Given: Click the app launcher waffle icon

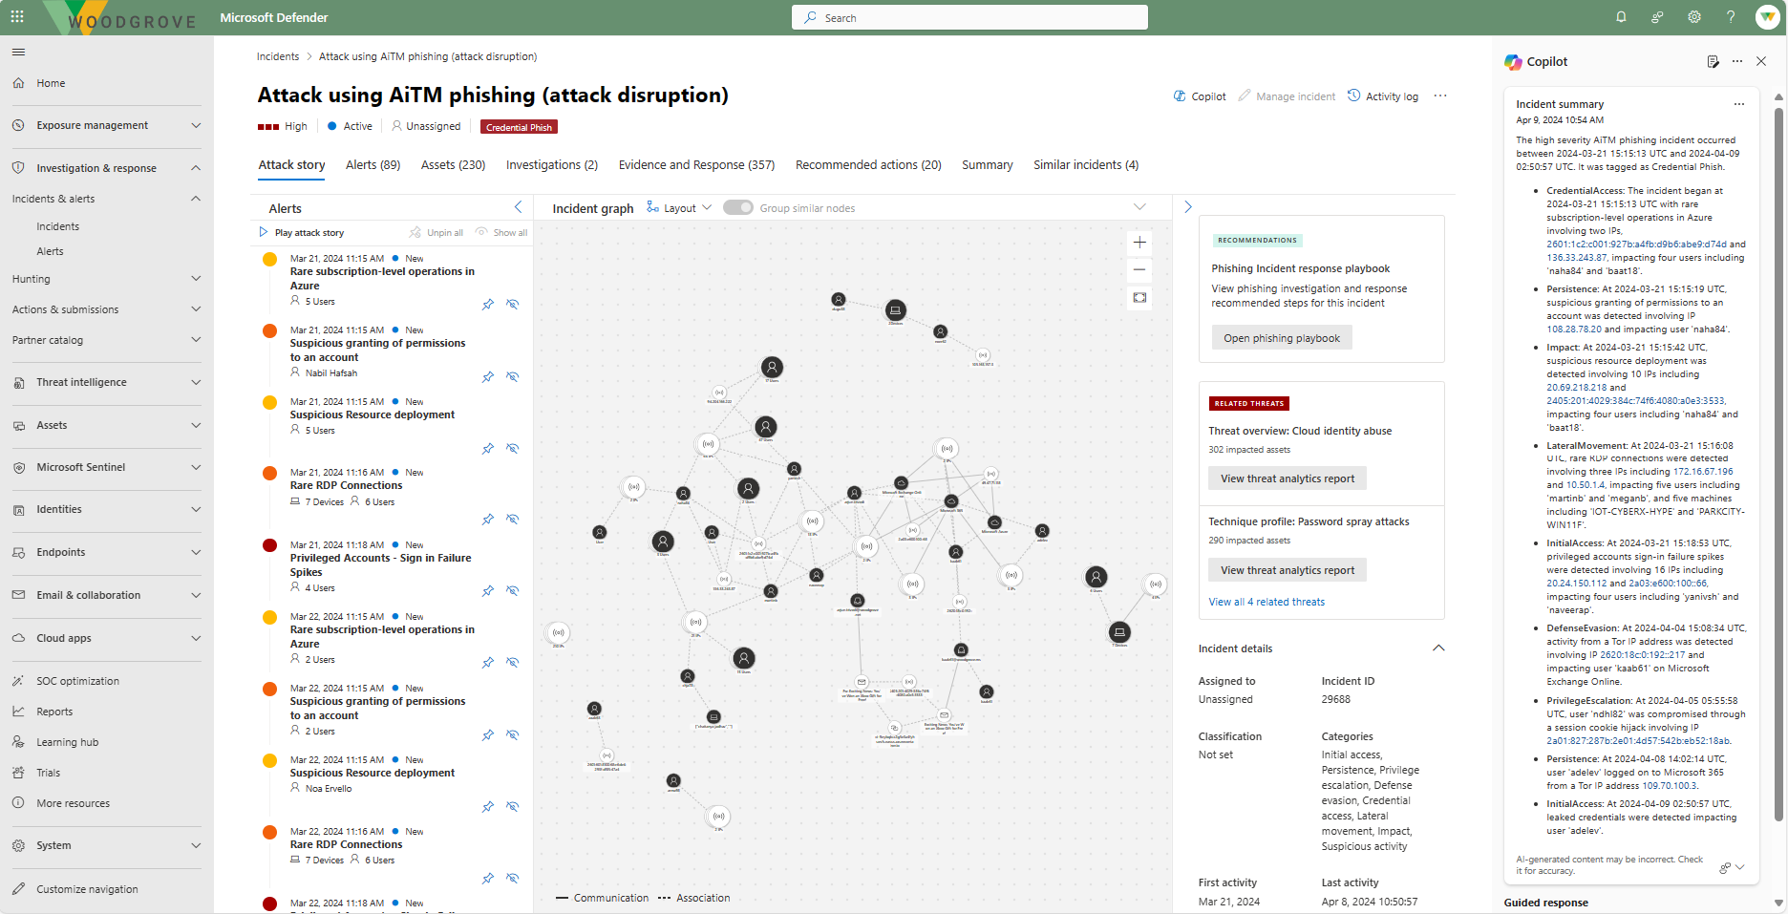Looking at the screenshot, I should point(17,16).
